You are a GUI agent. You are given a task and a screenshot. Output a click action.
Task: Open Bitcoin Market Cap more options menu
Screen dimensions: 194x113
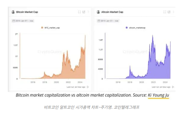(x=88, y=12)
